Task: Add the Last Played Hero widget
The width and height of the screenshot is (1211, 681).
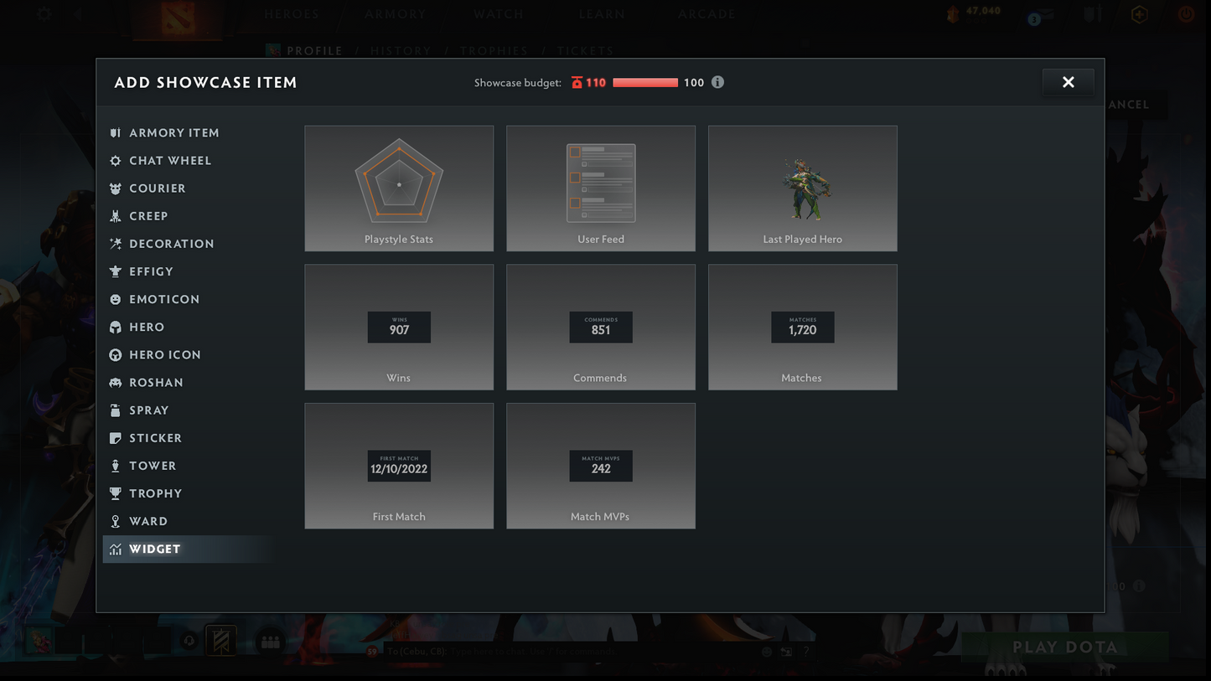Action: tap(803, 188)
